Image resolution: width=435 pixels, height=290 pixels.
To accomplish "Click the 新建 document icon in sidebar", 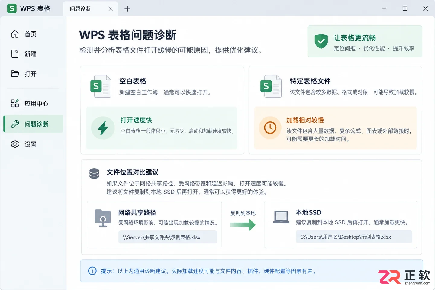I will click(15, 54).
